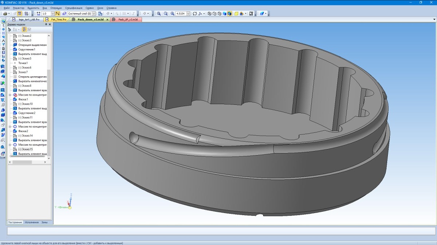Click the zoom in magnifier before scale field
This screenshot has width=437, height=245.
click(172, 14)
